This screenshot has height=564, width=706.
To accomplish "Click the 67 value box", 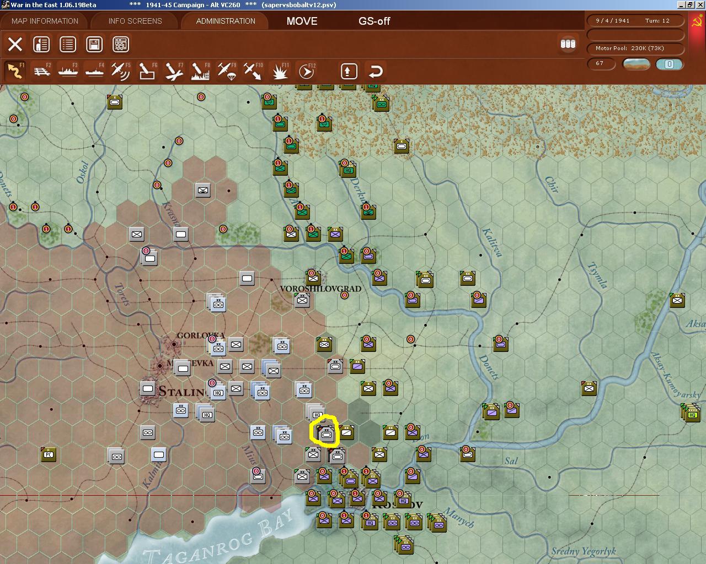I will 601,64.
